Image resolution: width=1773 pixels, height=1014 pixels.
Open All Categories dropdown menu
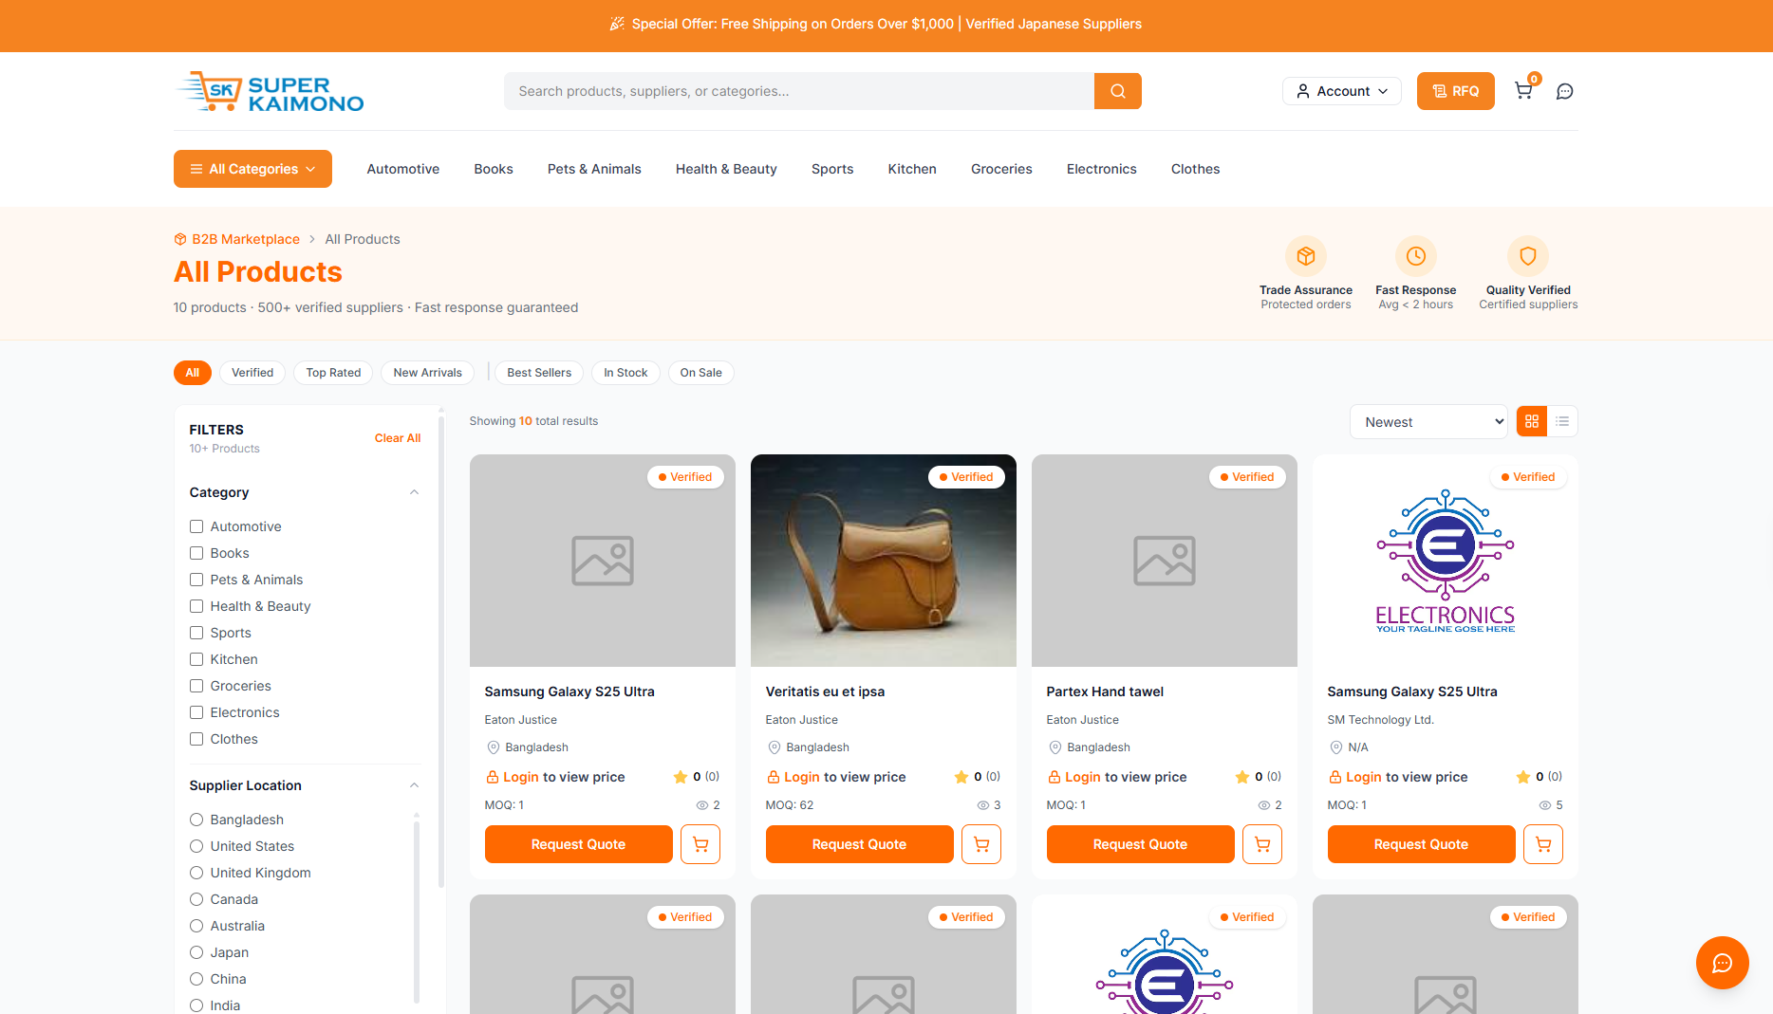click(x=252, y=169)
